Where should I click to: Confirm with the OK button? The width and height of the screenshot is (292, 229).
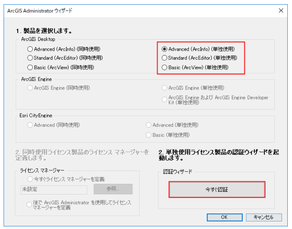tap(225, 217)
